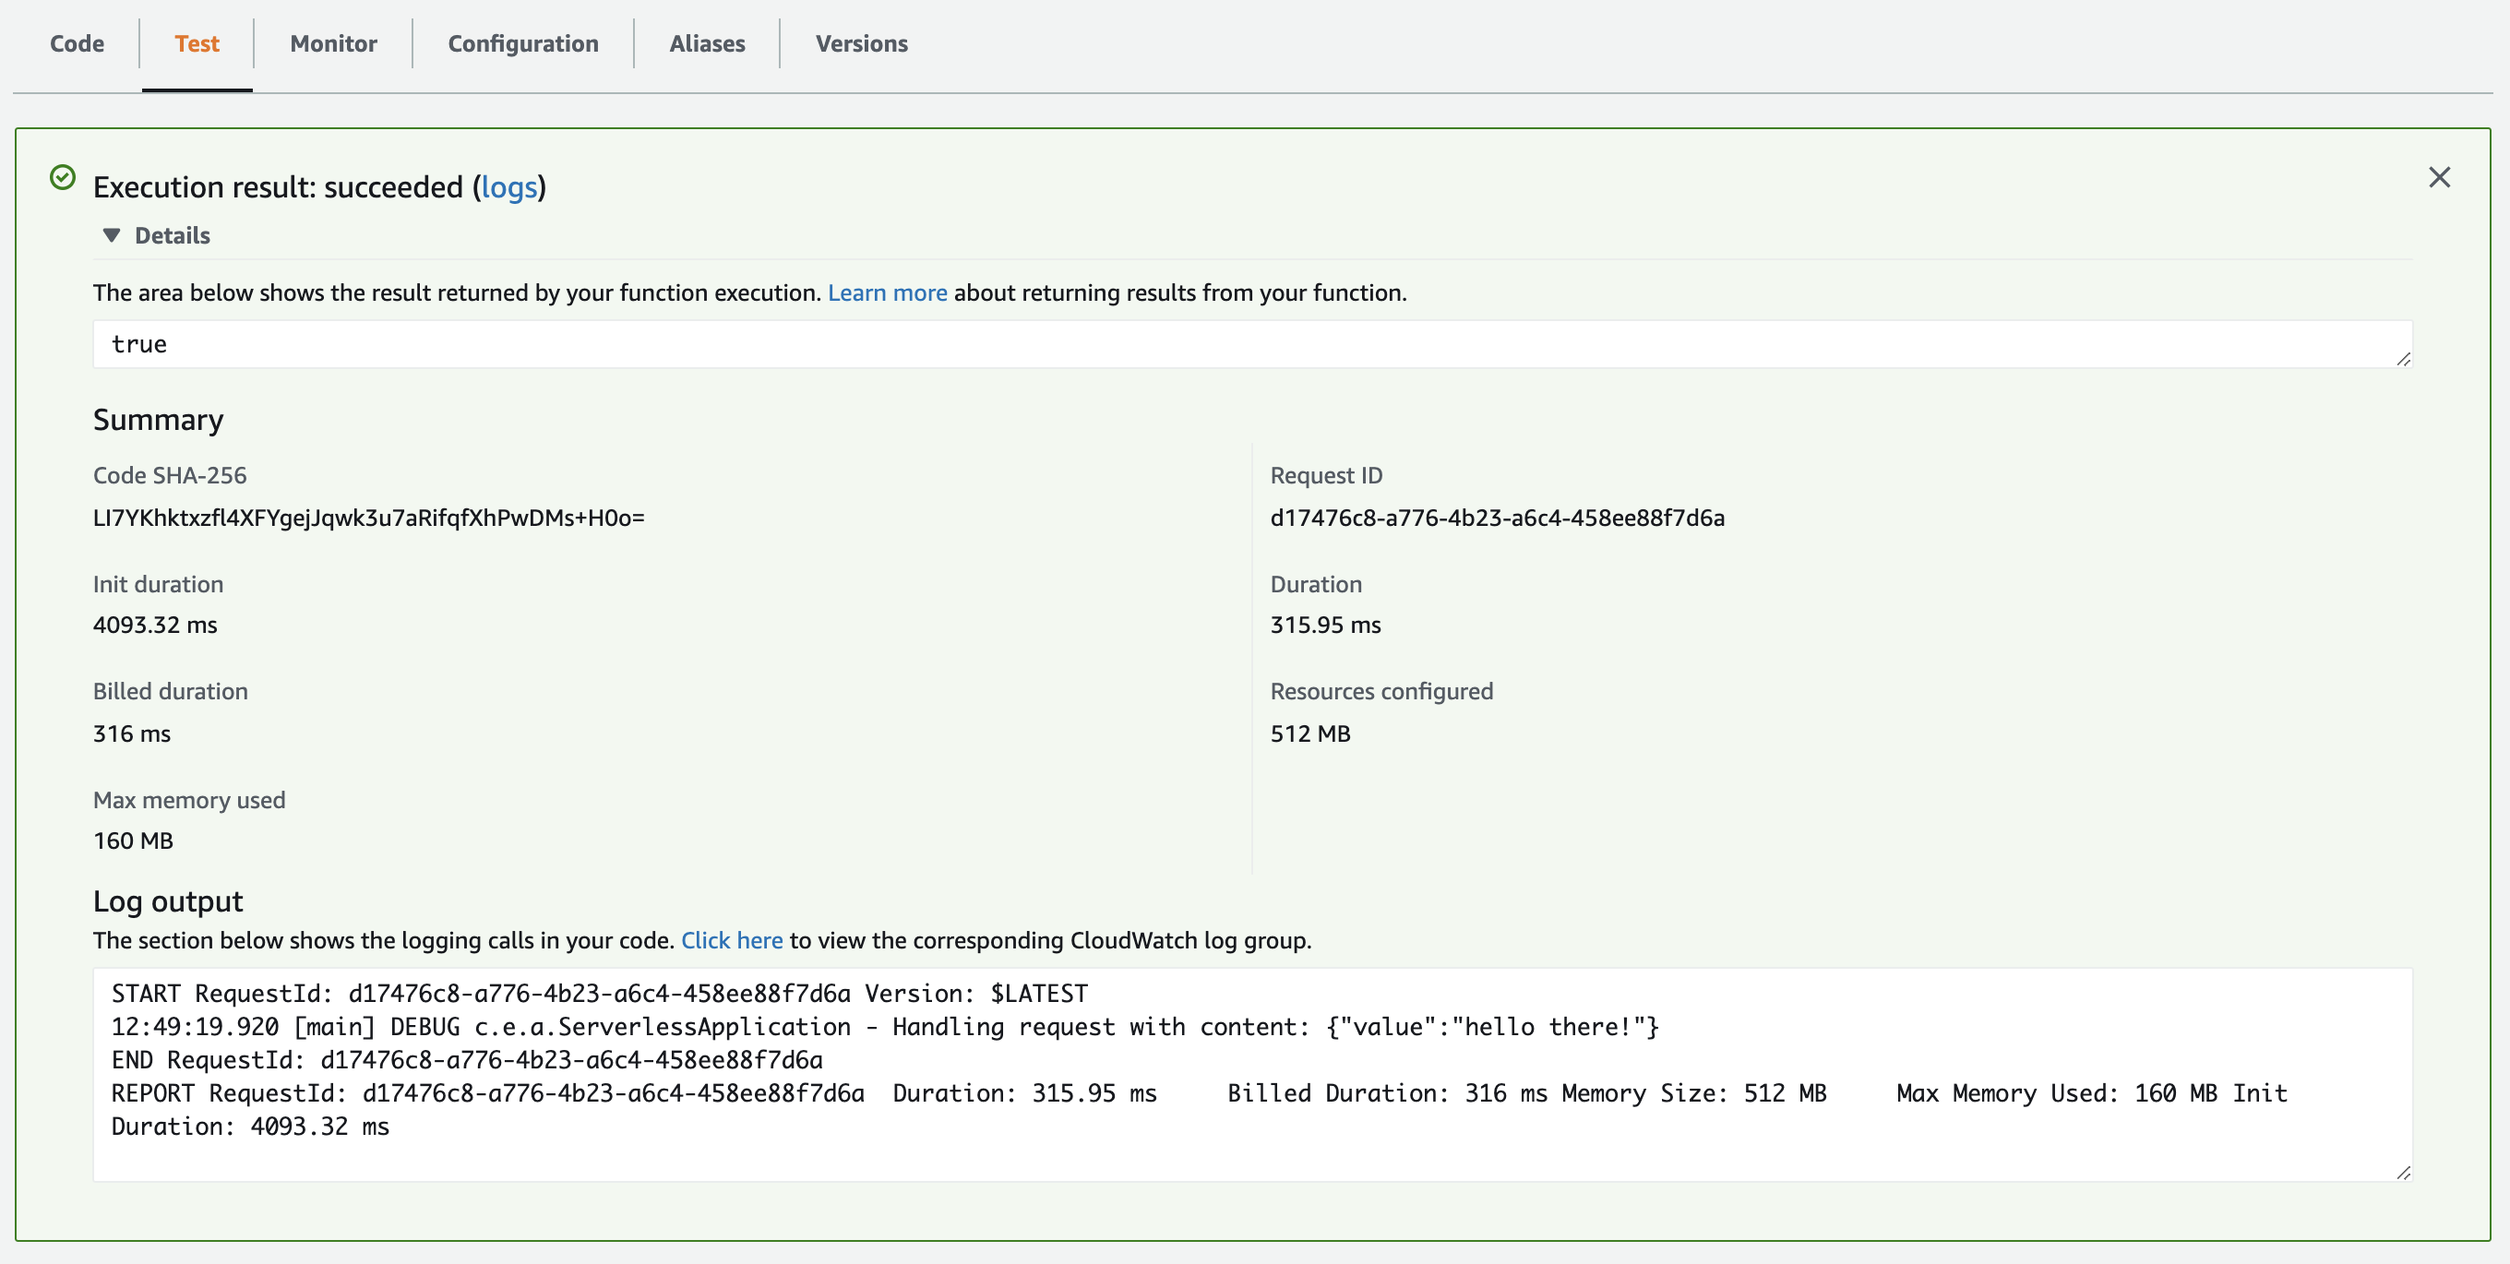Screen dimensions: 2510x1264
Task: Grab the log output resize handle
Action: point(2403,1173)
